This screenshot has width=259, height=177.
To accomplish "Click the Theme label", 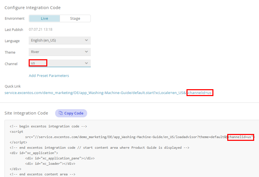I will pyautogui.click(x=10, y=52).
